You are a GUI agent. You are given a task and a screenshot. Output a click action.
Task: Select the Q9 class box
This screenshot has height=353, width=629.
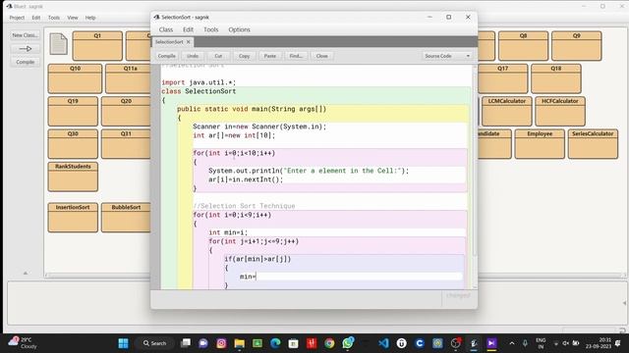click(x=577, y=46)
